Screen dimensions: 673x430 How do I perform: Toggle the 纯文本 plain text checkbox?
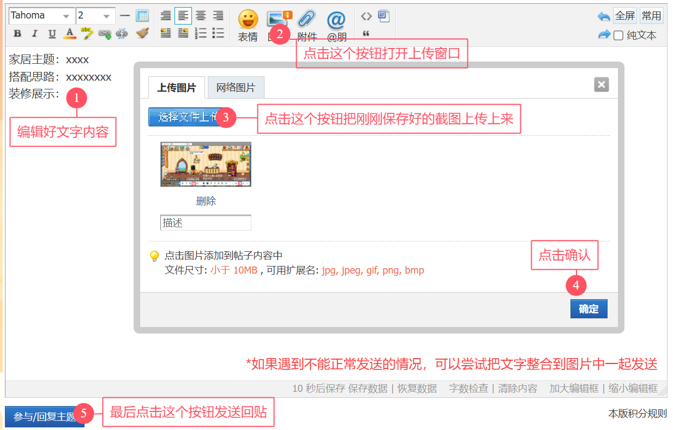[x=618, y=35]
